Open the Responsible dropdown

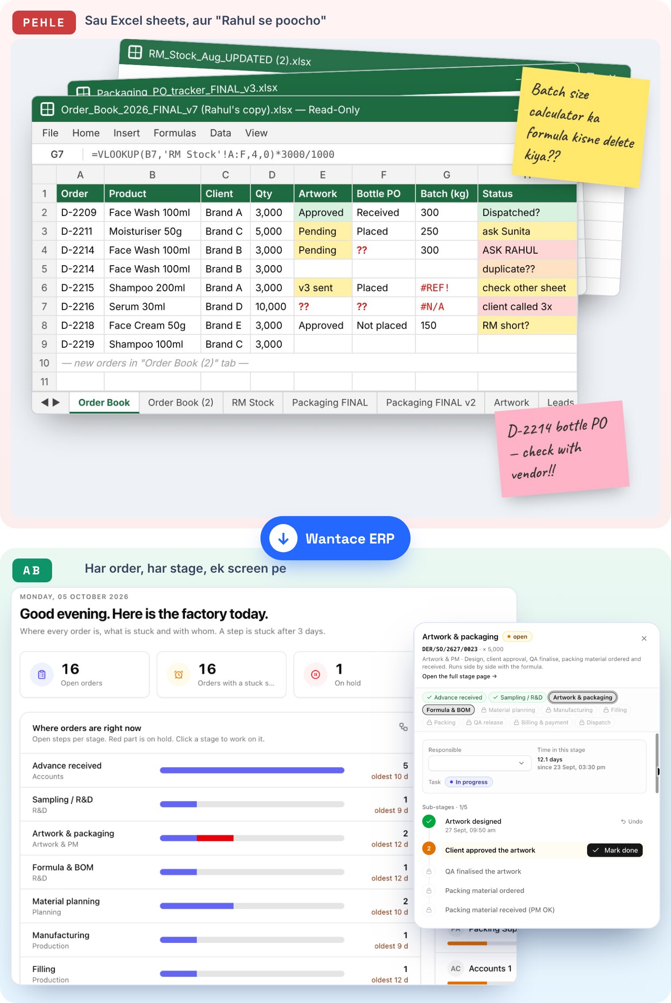(480, 763)
